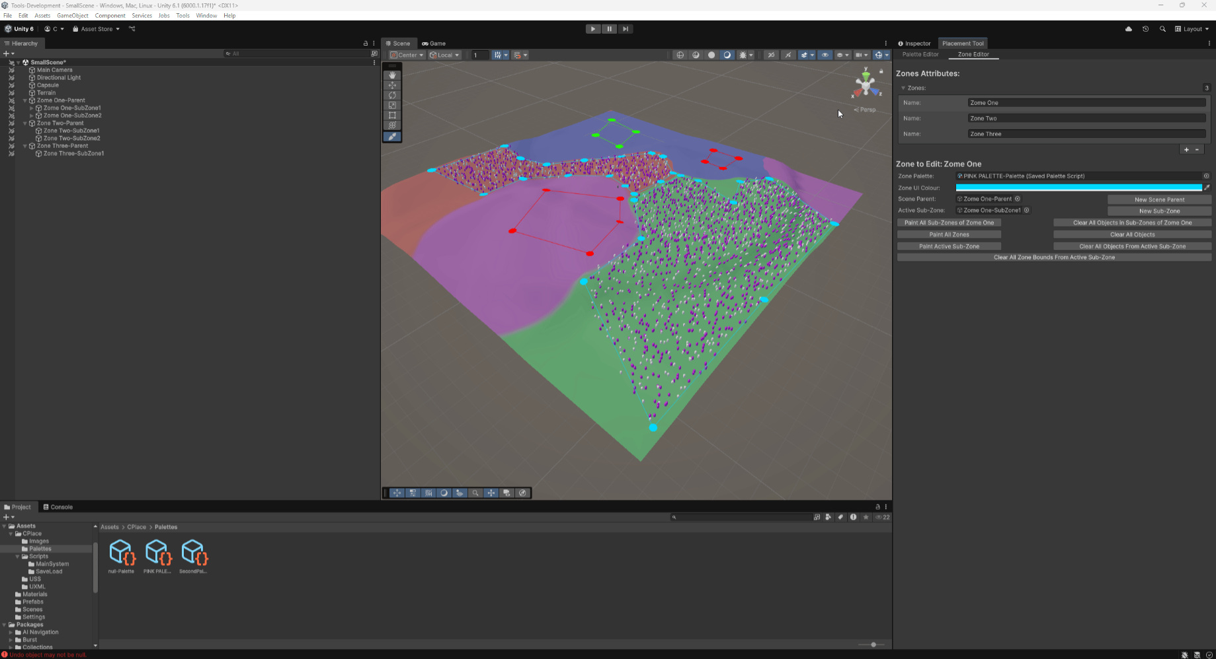Click the New Sub-Zone button
This screenshot has width=1216, height=659.
(x=1159, y=211)
